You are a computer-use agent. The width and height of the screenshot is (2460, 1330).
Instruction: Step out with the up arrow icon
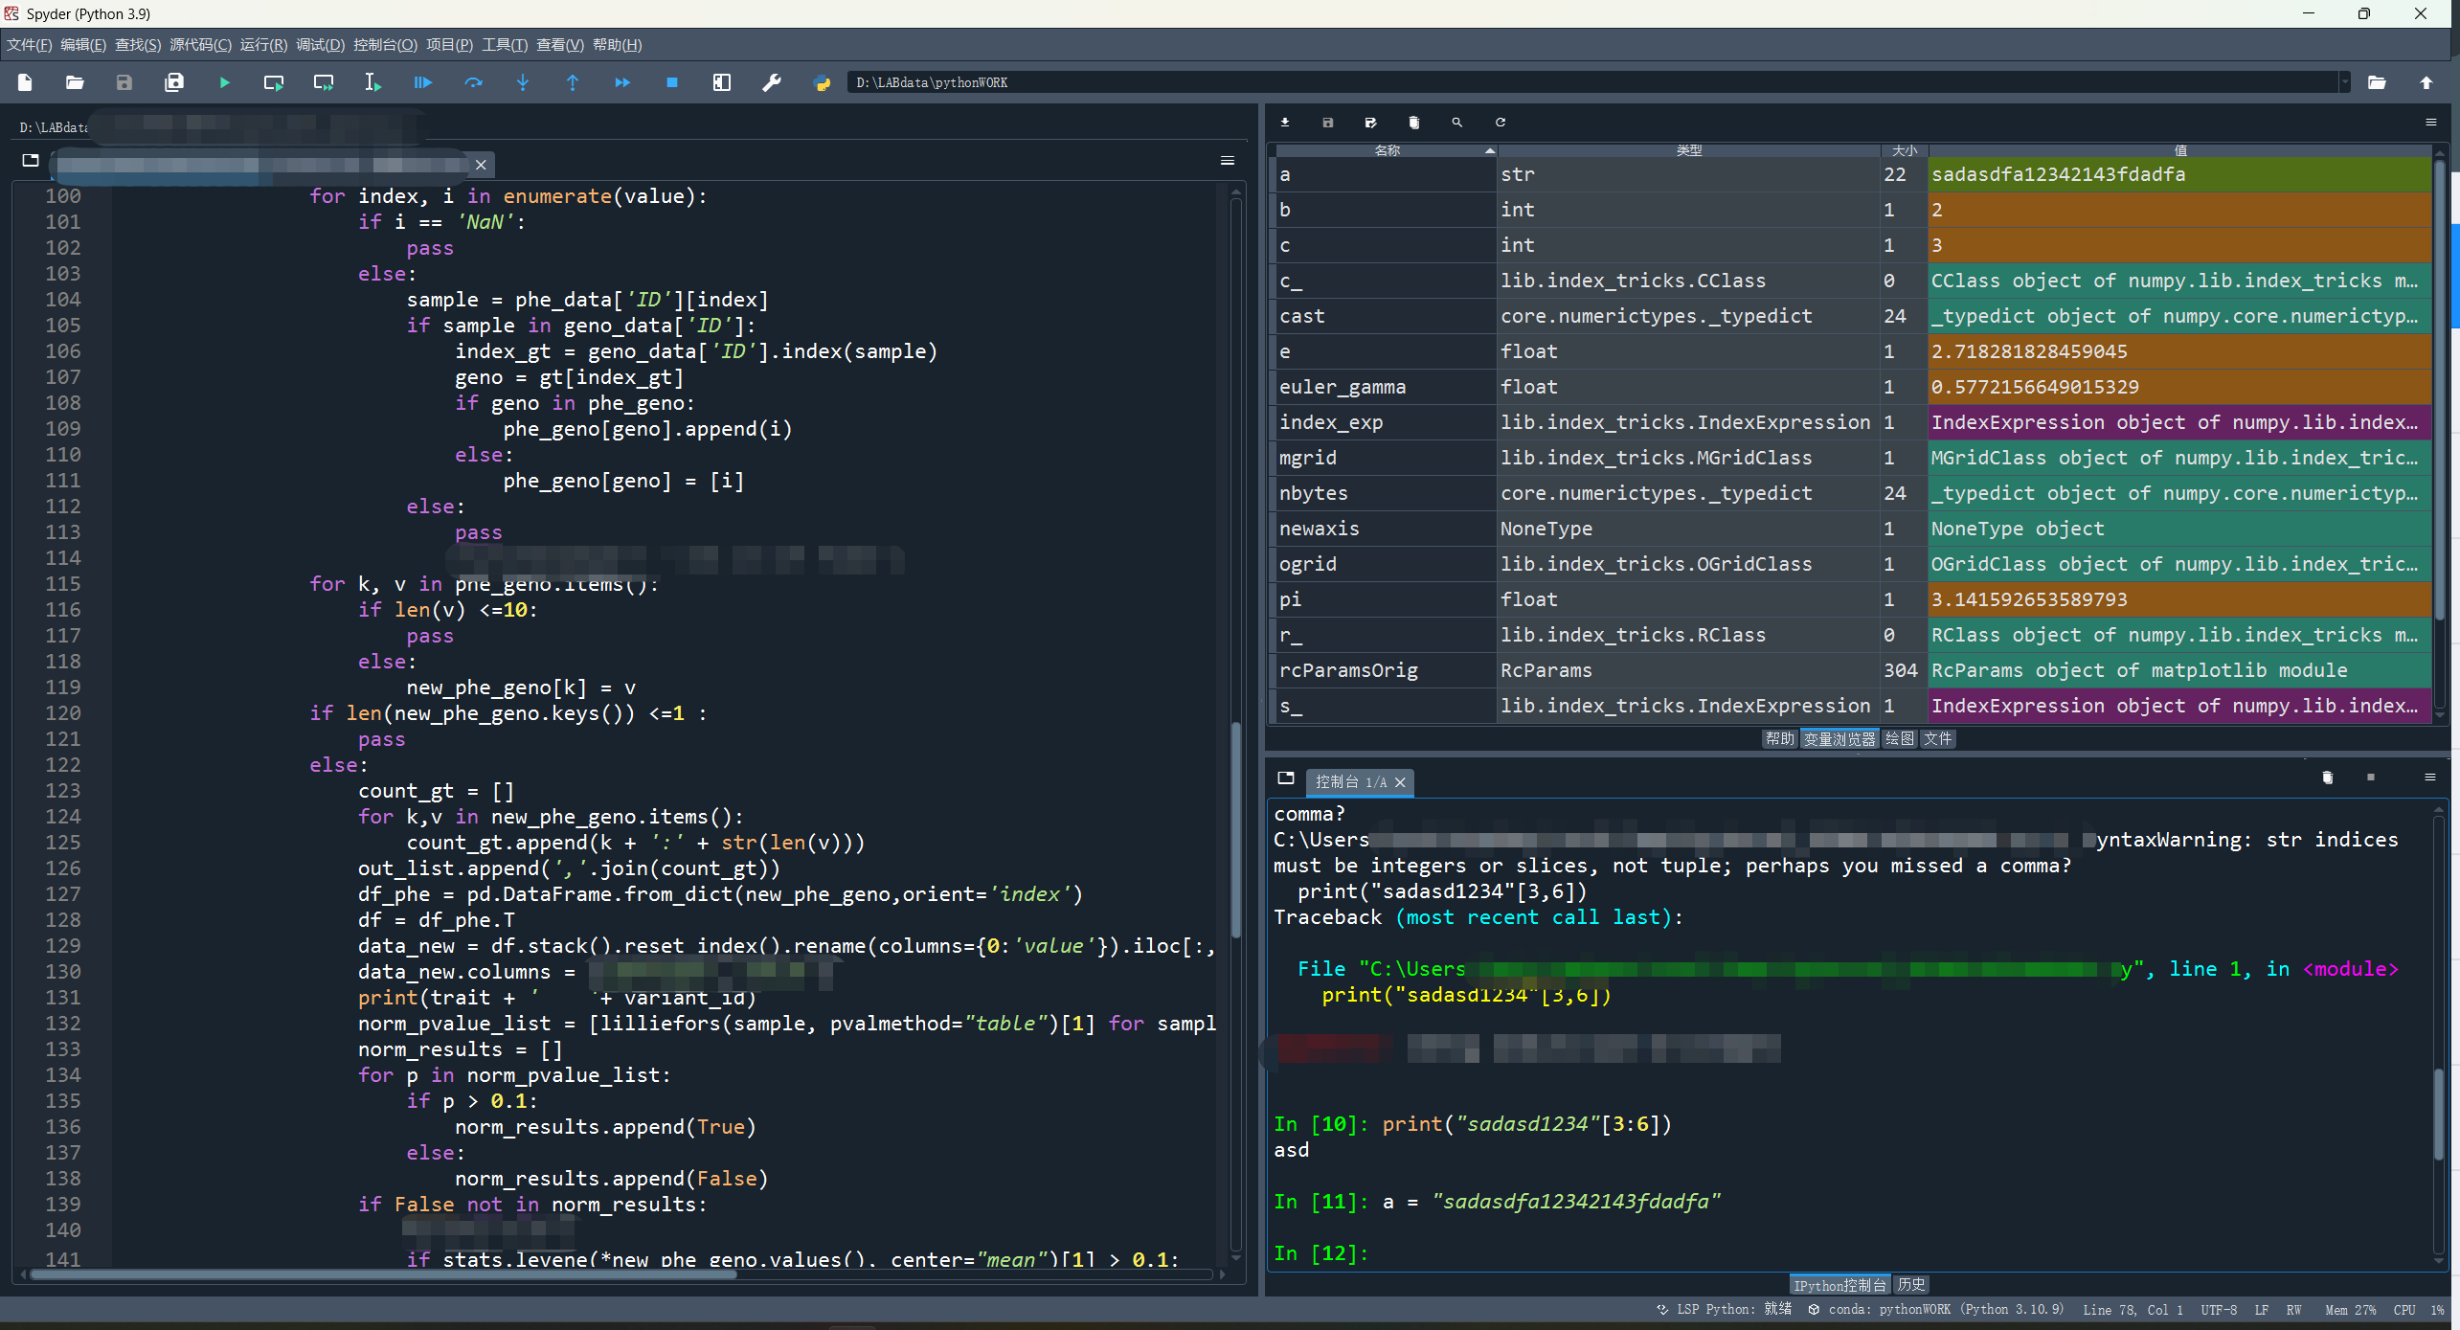(x=573, y=82)
